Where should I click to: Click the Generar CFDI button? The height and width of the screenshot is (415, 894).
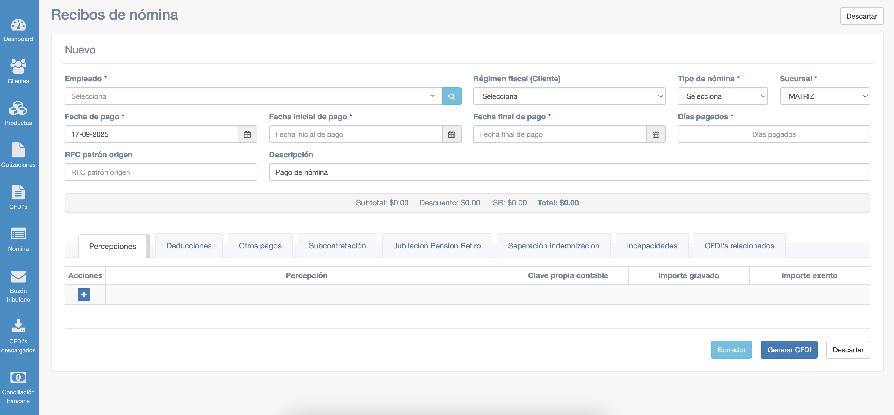789,350
